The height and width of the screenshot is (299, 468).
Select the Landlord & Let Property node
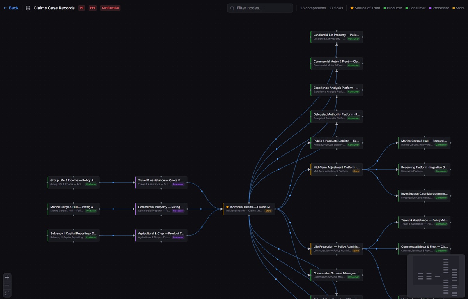click(x=337, y=37)
